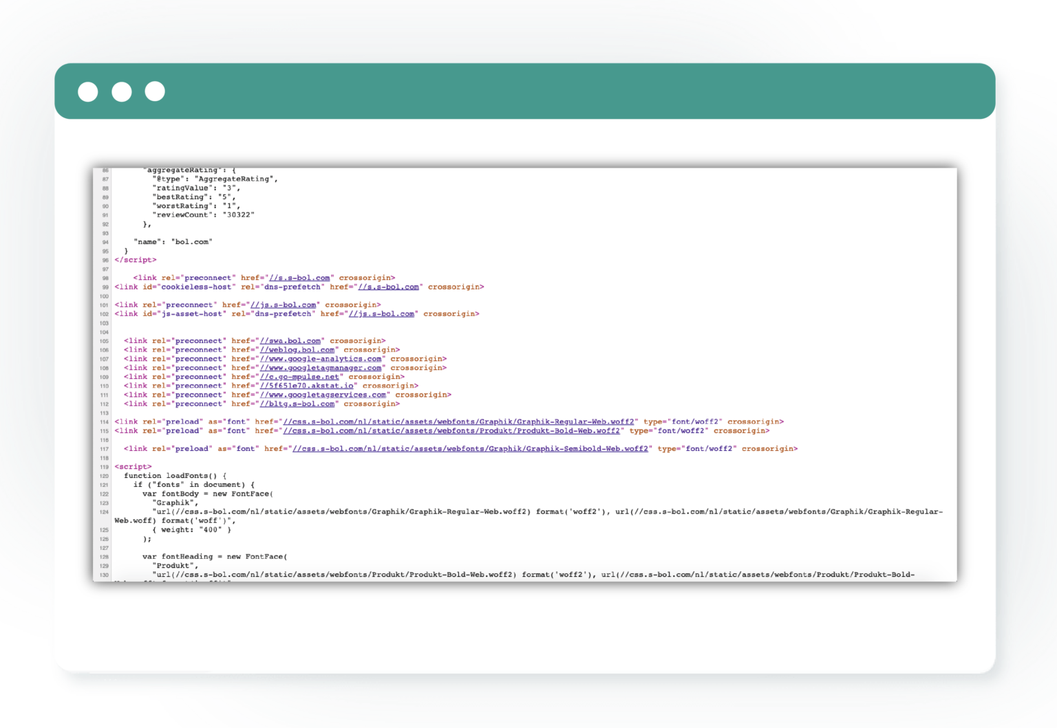
Task: Open the Produkt-Bold-Web.woff2 preload link
Action: tap(451, 431)
